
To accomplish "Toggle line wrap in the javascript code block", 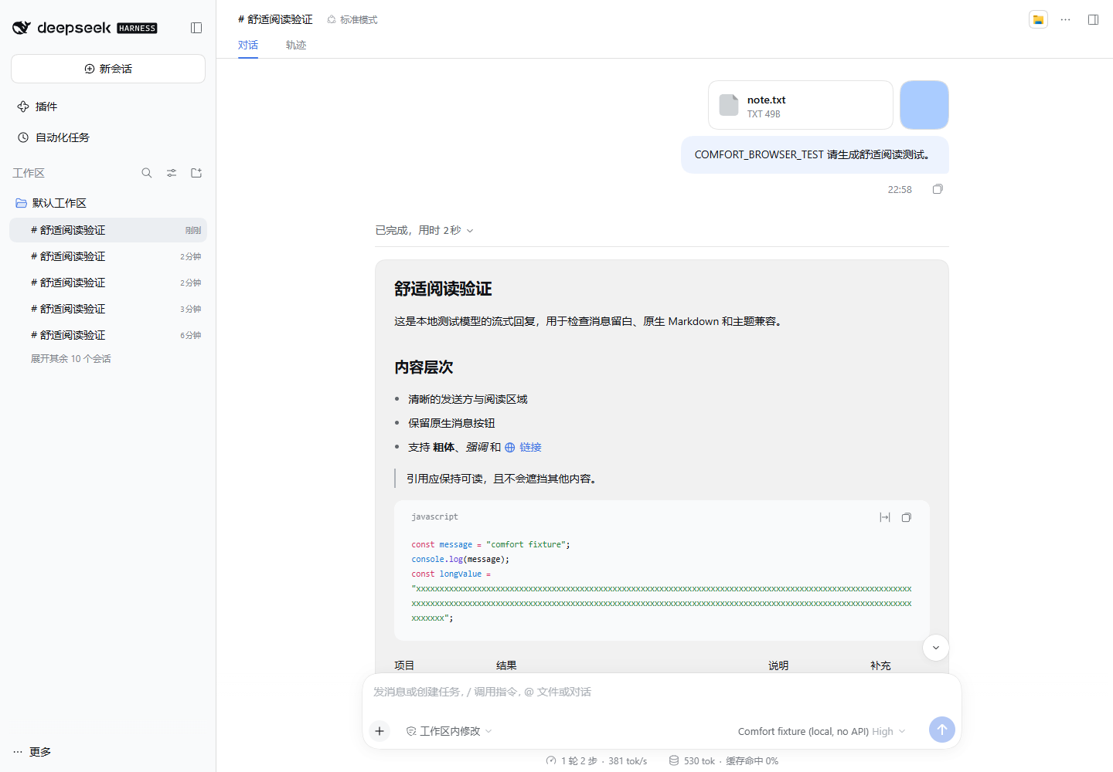I will point(885,517).
